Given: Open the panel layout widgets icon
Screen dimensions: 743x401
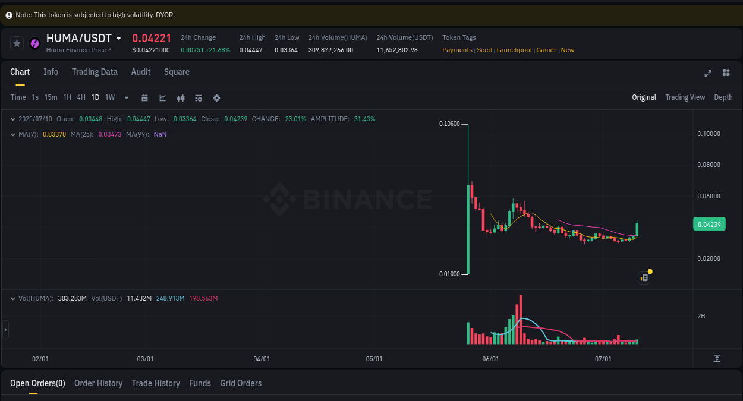Looking at the screenshot, I should click(x=726, y=72).
